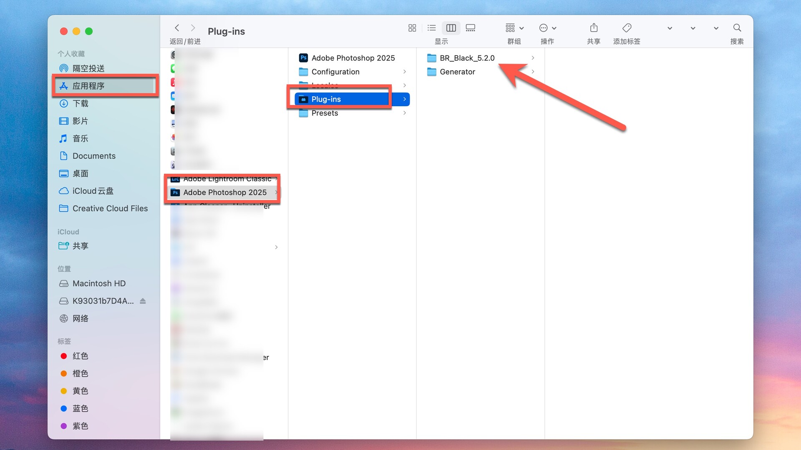
Task: Go back with the left chevron
Action: click(177, 28)
